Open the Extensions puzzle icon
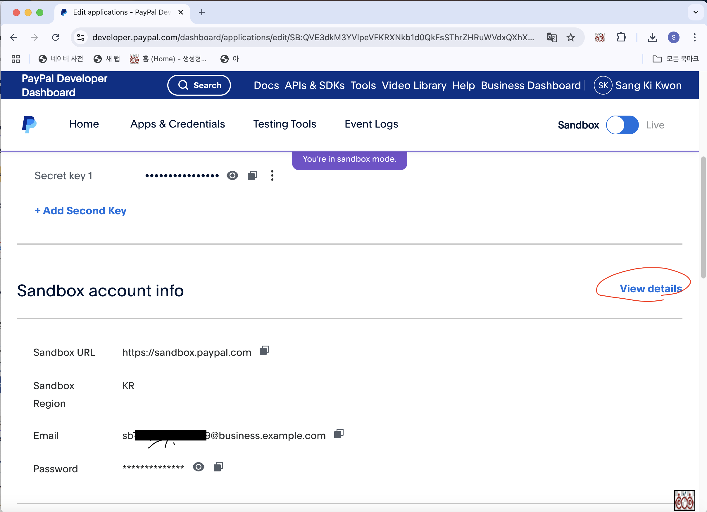This screenshot has height=512, width=707. pyautogui.click(x=621, y=38)
